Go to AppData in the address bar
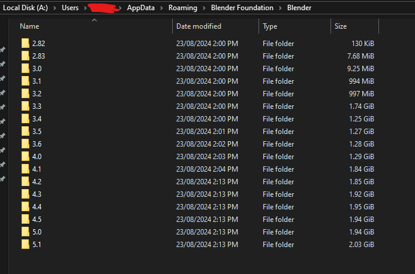 point(141,8)
